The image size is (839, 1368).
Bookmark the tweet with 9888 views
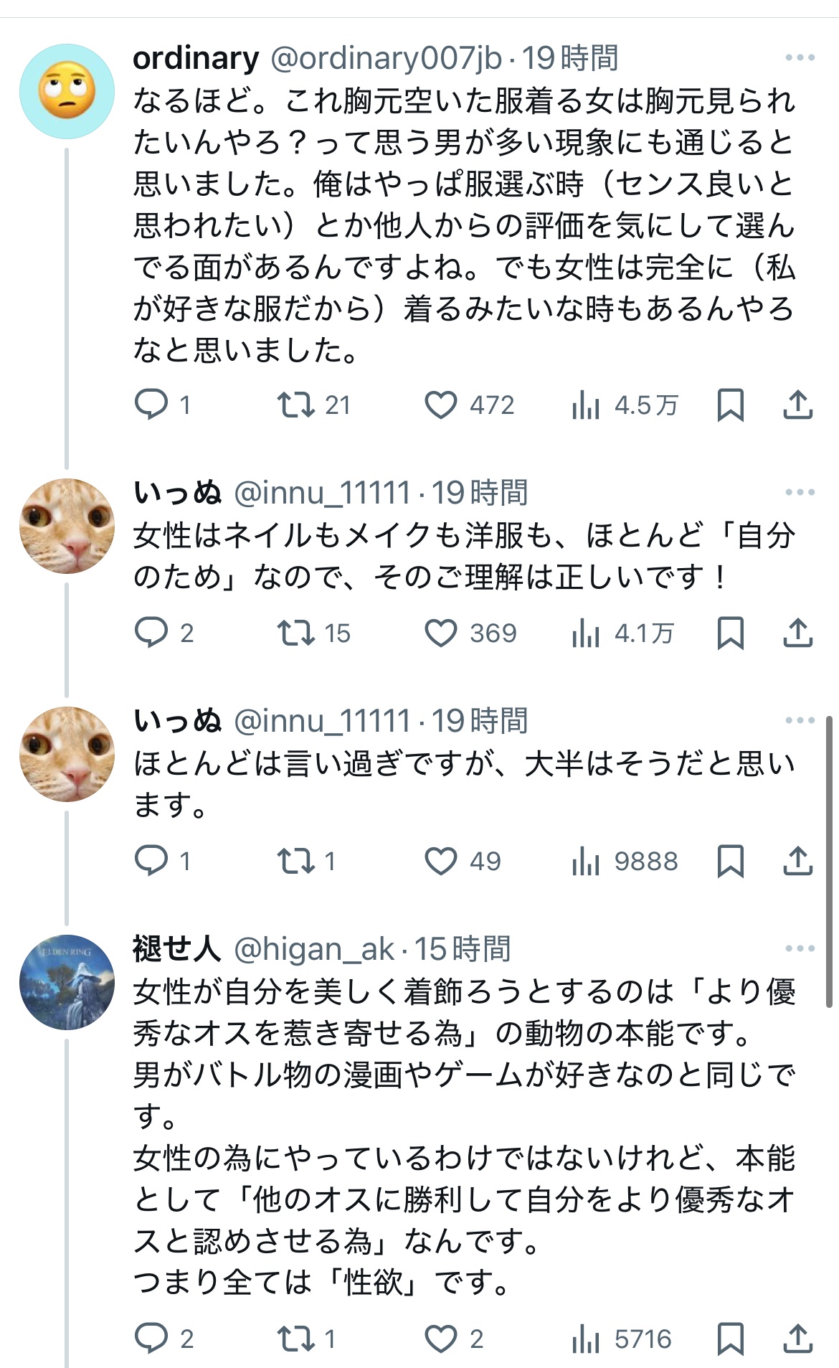pyautogui.click(x=730, y=860)
